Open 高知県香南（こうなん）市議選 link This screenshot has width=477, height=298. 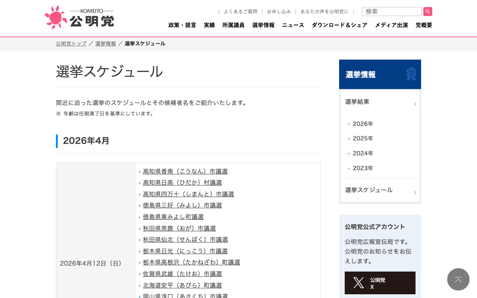[185, 171]
